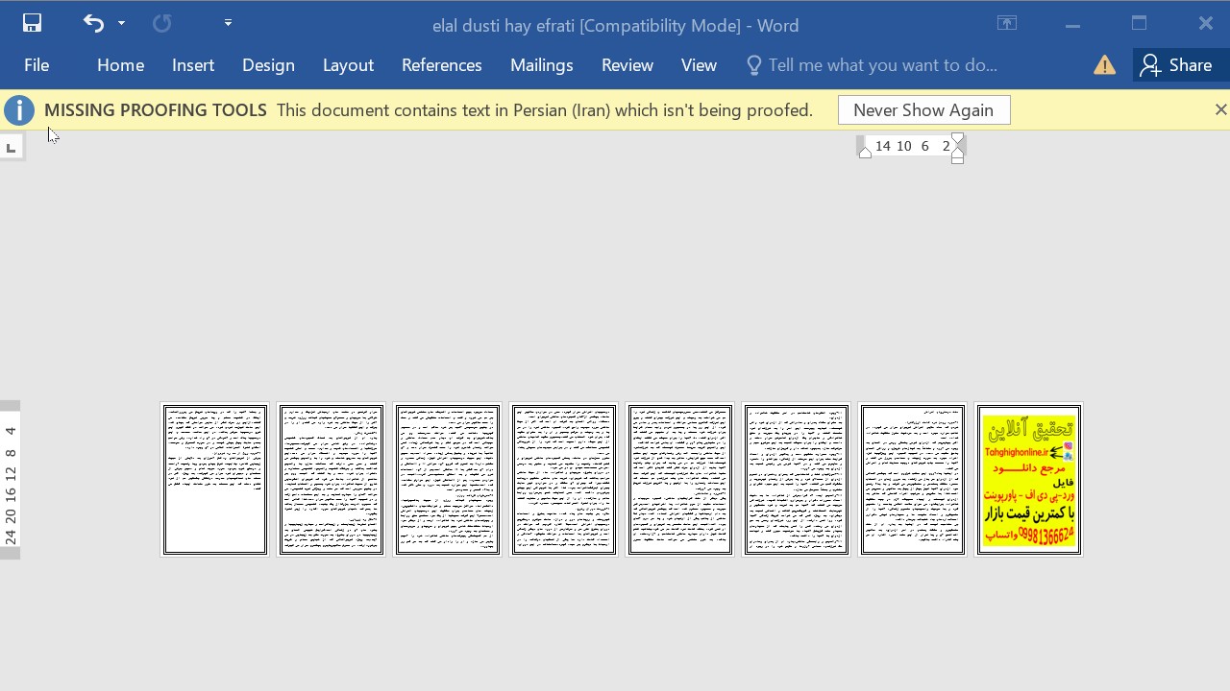Open the Ribbon Display Options icon

pyautogui.click(x=1007, y=24)
